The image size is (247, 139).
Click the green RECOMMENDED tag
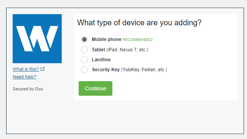pos(138,40)
